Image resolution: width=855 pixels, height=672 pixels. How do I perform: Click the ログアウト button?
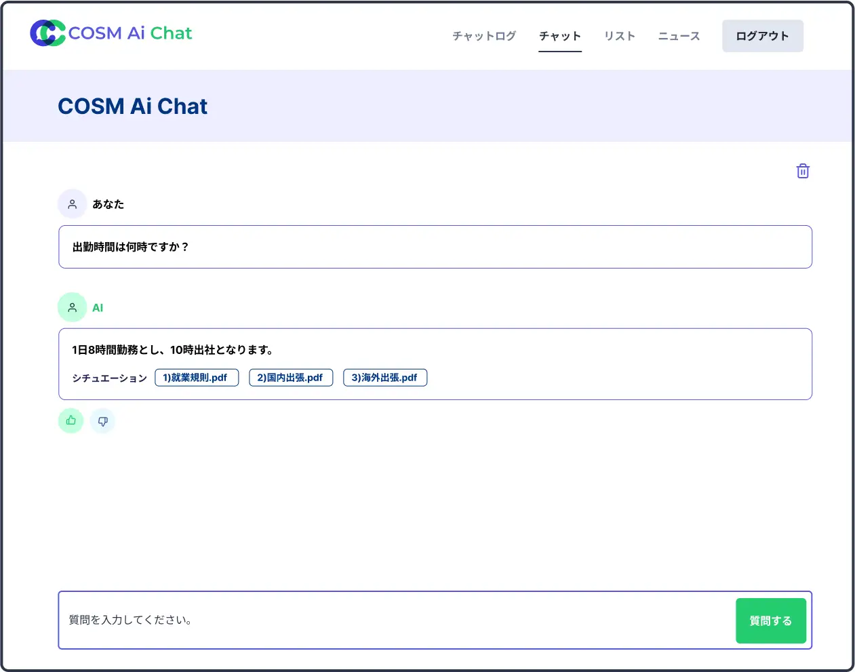pyautogui.click(x=763, y=36)
